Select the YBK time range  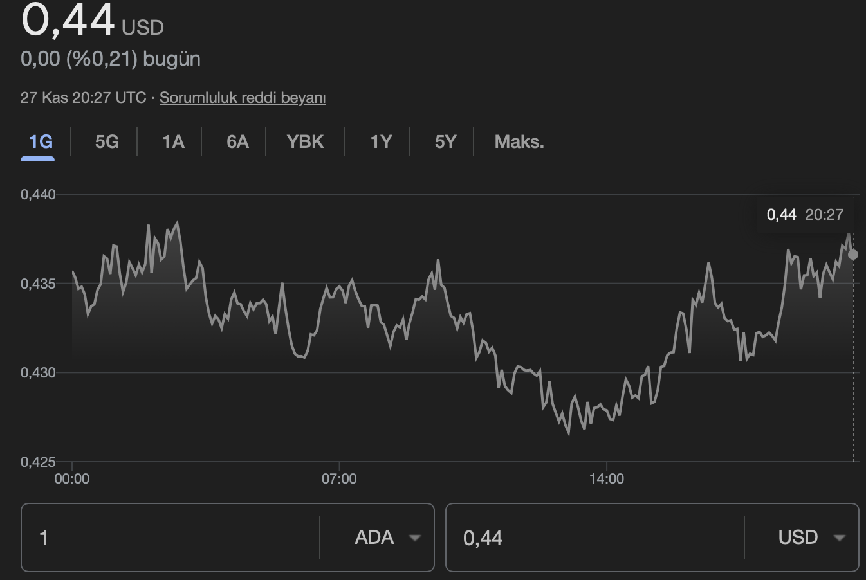pos(304,141)
